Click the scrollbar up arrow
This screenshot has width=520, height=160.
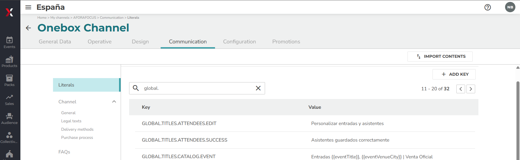[518, 68]
